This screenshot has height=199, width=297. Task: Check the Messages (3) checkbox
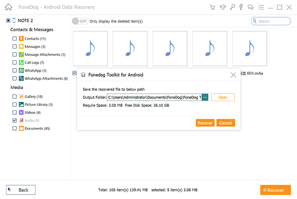(x=14, y=47)
